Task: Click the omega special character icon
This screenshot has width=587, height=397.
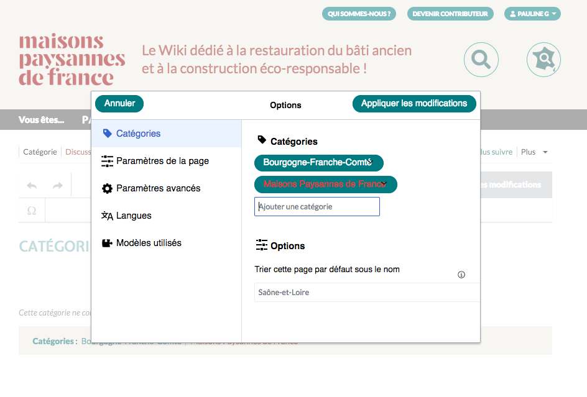Action: tap(32, 211)
